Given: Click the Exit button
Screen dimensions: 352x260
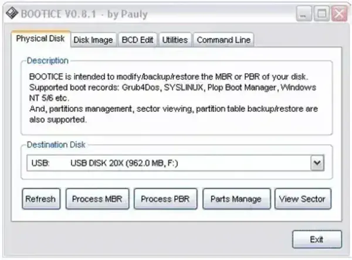Looking at the screenshot, I should point(316,239).
